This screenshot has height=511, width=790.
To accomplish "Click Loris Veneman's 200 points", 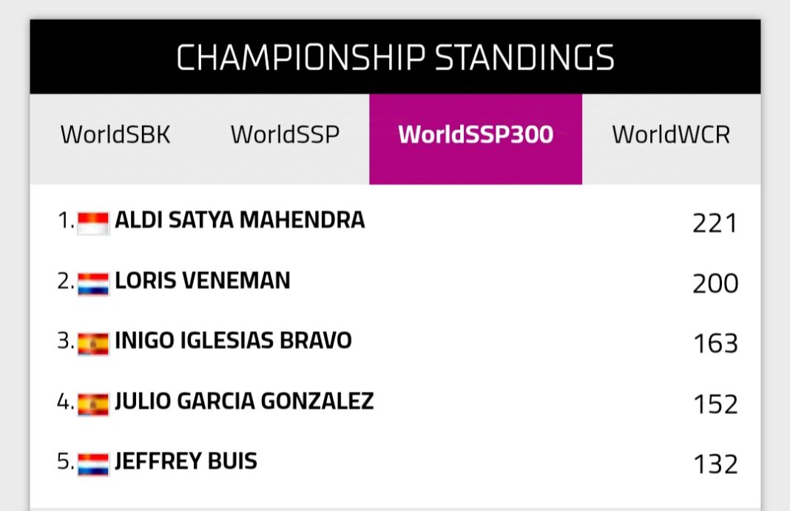I will [x=715, y=284].
